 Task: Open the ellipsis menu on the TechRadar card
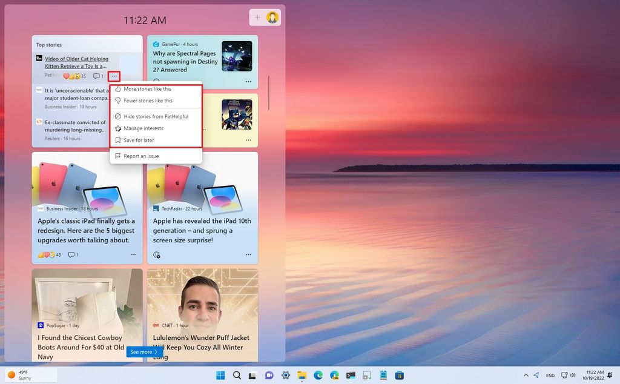[248, 254]
